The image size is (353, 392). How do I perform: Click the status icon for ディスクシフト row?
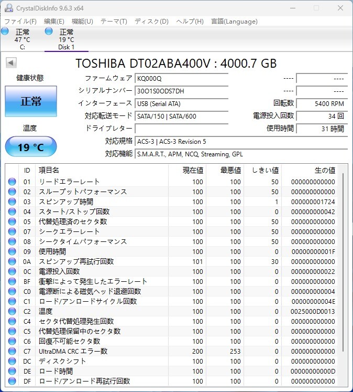pos(12,361)
